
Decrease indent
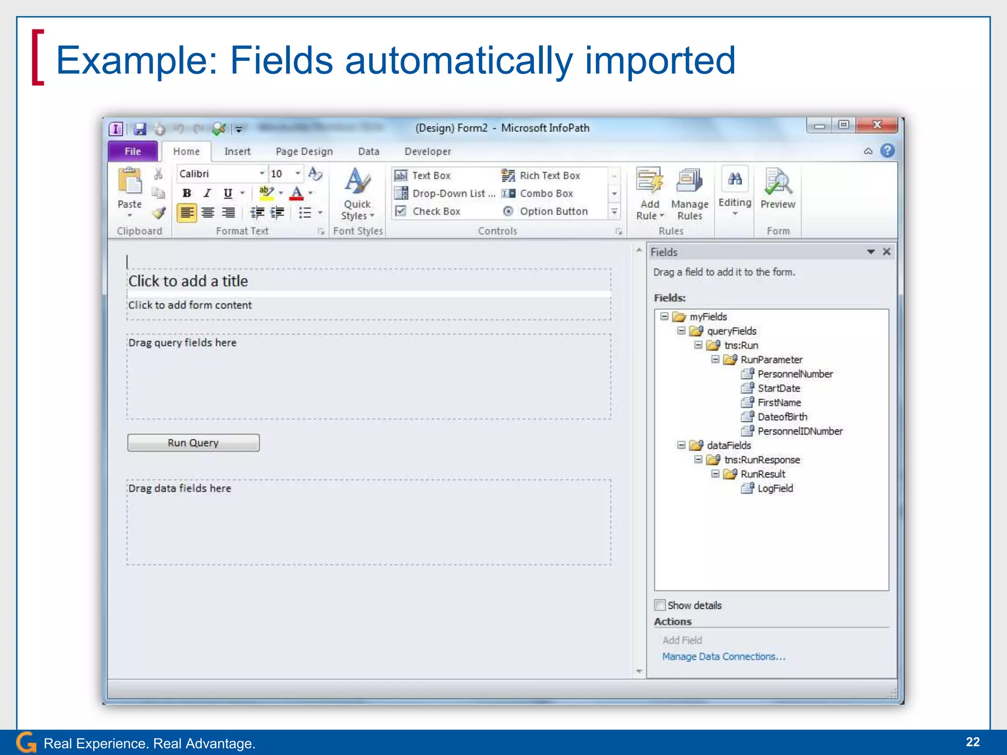tap(258, 212)
